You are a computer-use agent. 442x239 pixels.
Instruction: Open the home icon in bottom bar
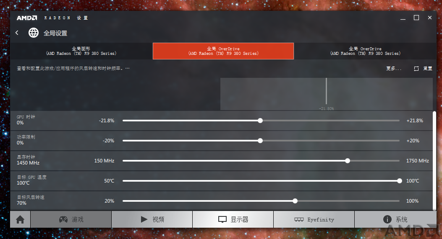click(x=20, y=220)
